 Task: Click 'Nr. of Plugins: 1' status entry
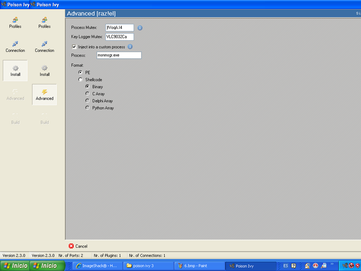pos(107,256)
